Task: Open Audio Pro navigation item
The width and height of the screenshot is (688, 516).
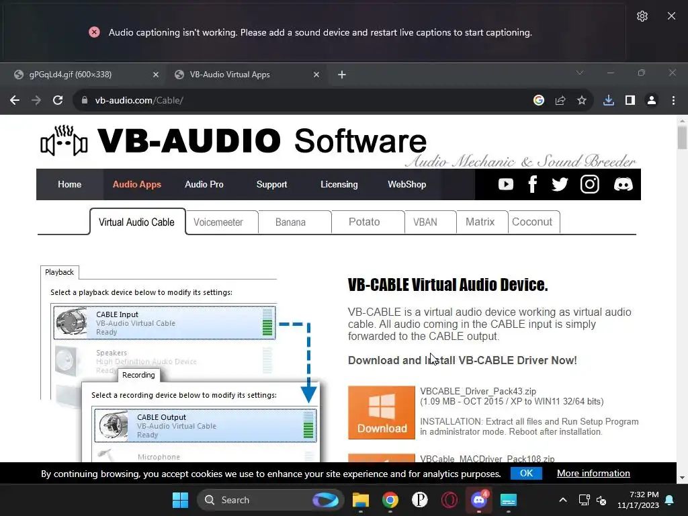Action: (204, 184)
